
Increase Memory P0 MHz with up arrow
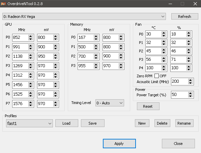(96, 36)
